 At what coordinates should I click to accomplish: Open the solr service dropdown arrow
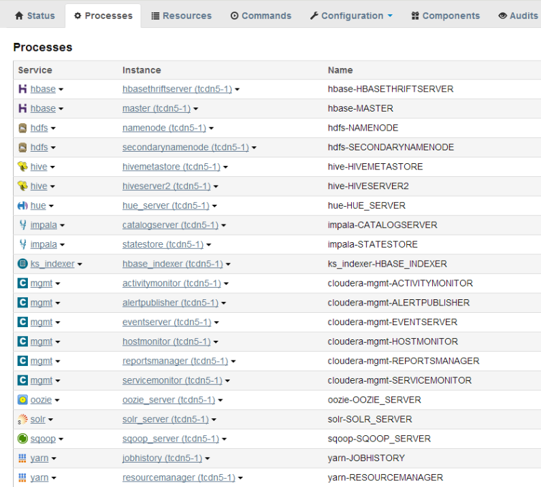coord(50,420)
